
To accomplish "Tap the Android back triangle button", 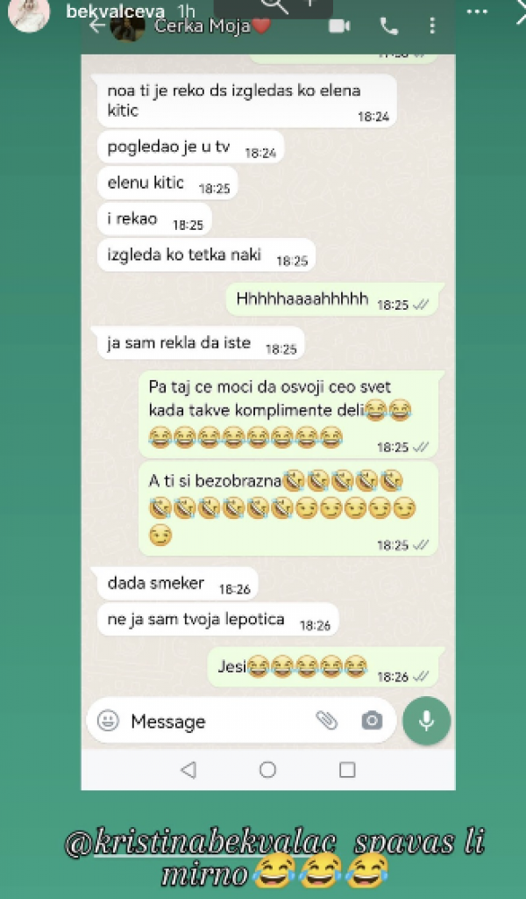I will pyautogui.click(x=188, y=769).
